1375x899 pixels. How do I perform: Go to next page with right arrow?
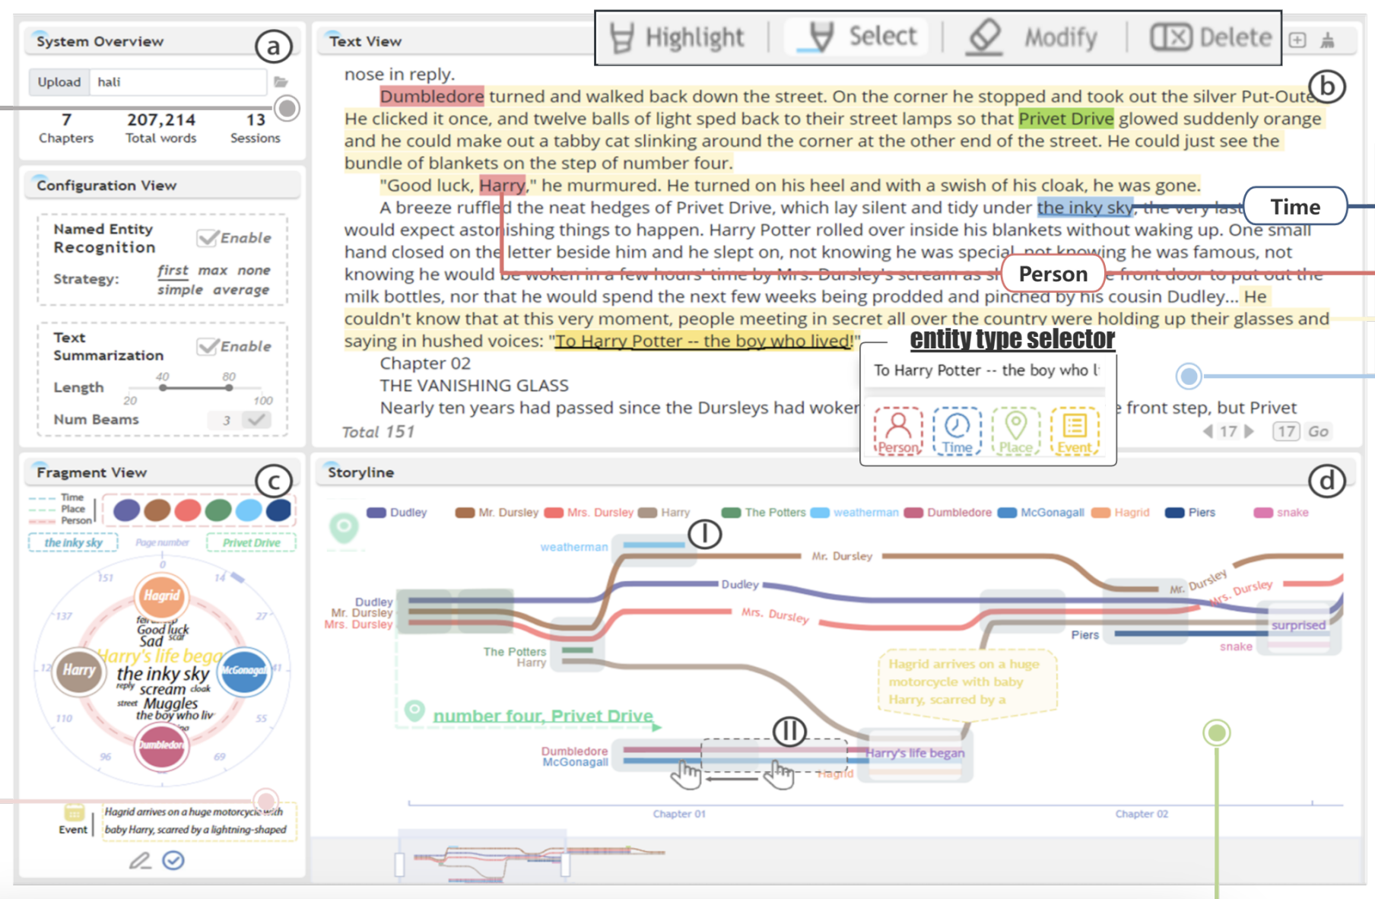[1248, 431]
